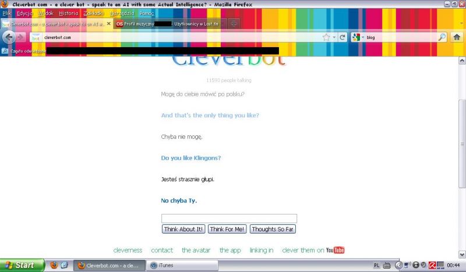Screen dimensions: 466x272
Task: Click the '11593 people talking' counter
Action: [x=229, y=80]
